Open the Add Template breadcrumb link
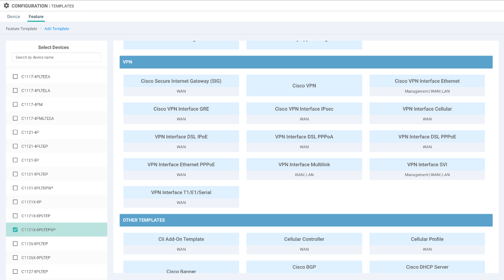 57,29
